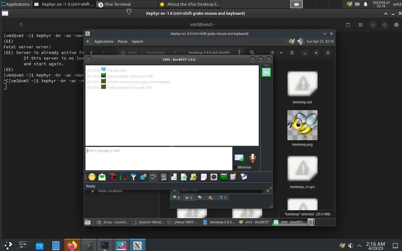Open chat settings gear icon
Screen dimensions: 402x251
pos(143,177)
